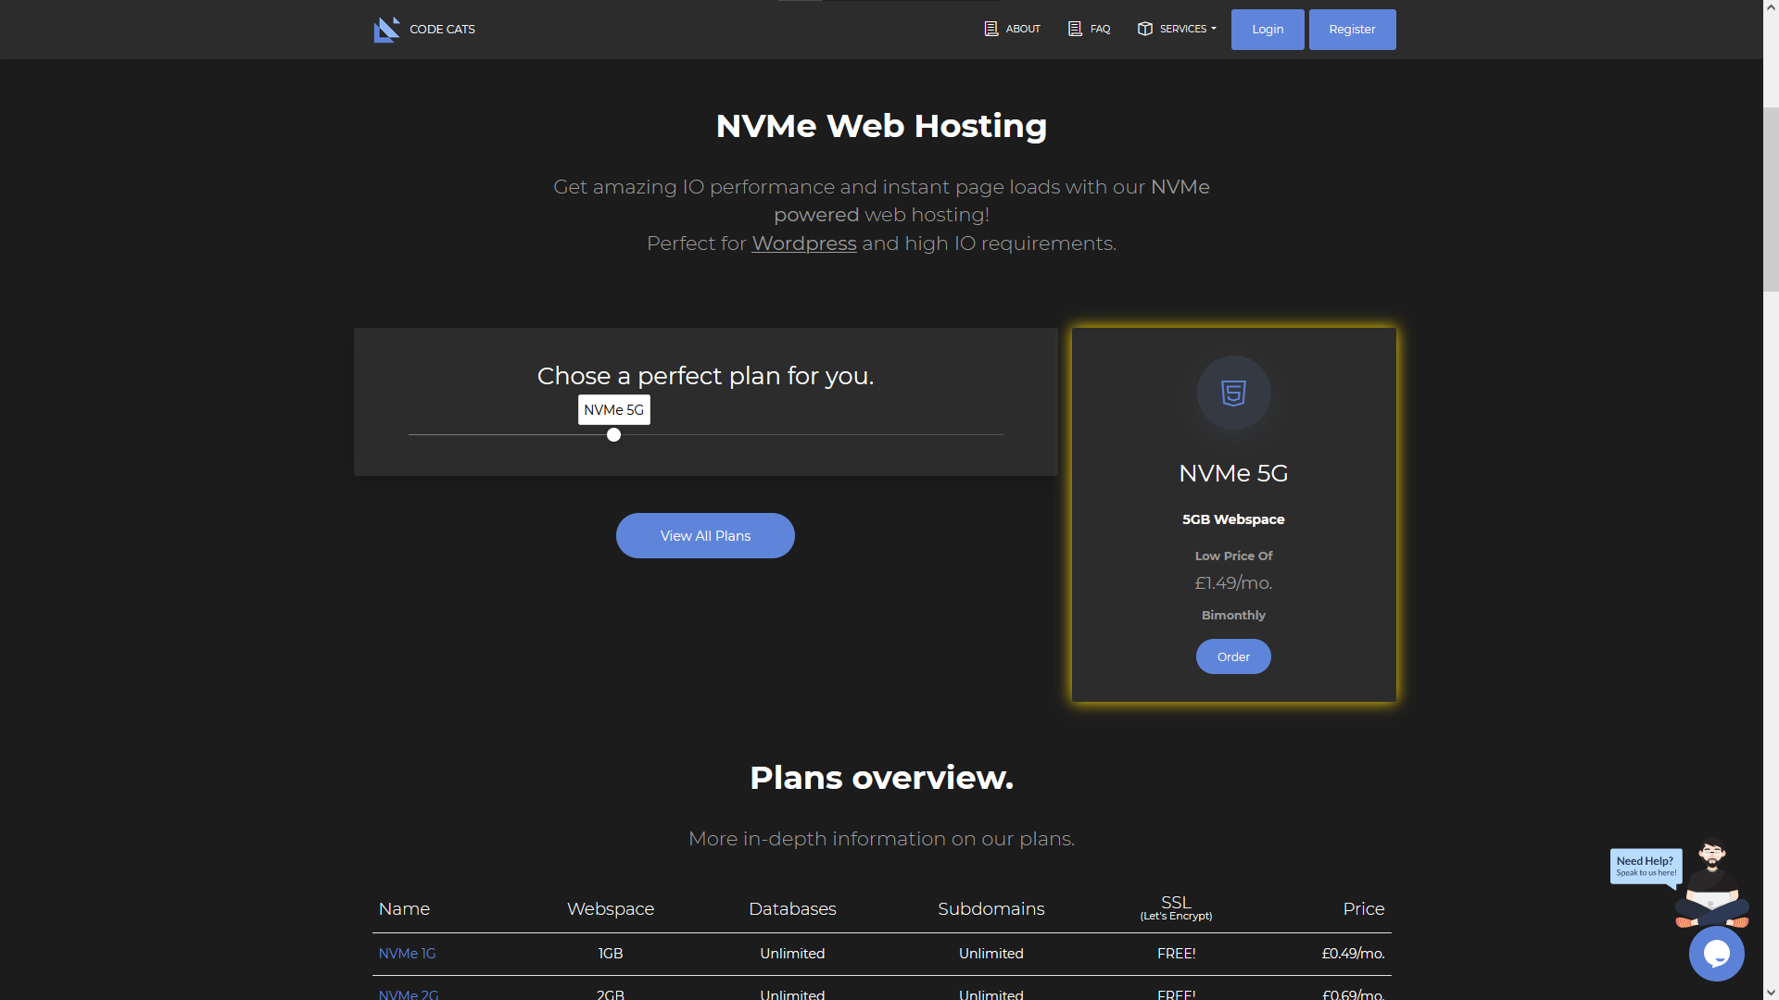Open the NVMe 1G plan link

[x=407, y=954]
